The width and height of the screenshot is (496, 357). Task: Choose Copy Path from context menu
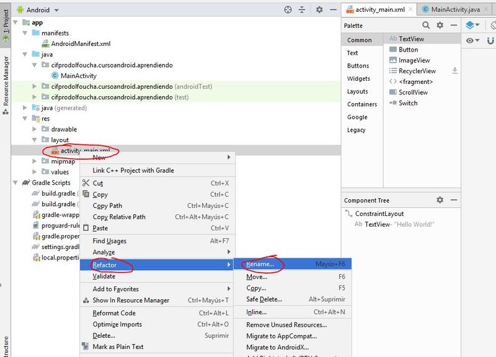pyautogui.click(x=157, y=206)
